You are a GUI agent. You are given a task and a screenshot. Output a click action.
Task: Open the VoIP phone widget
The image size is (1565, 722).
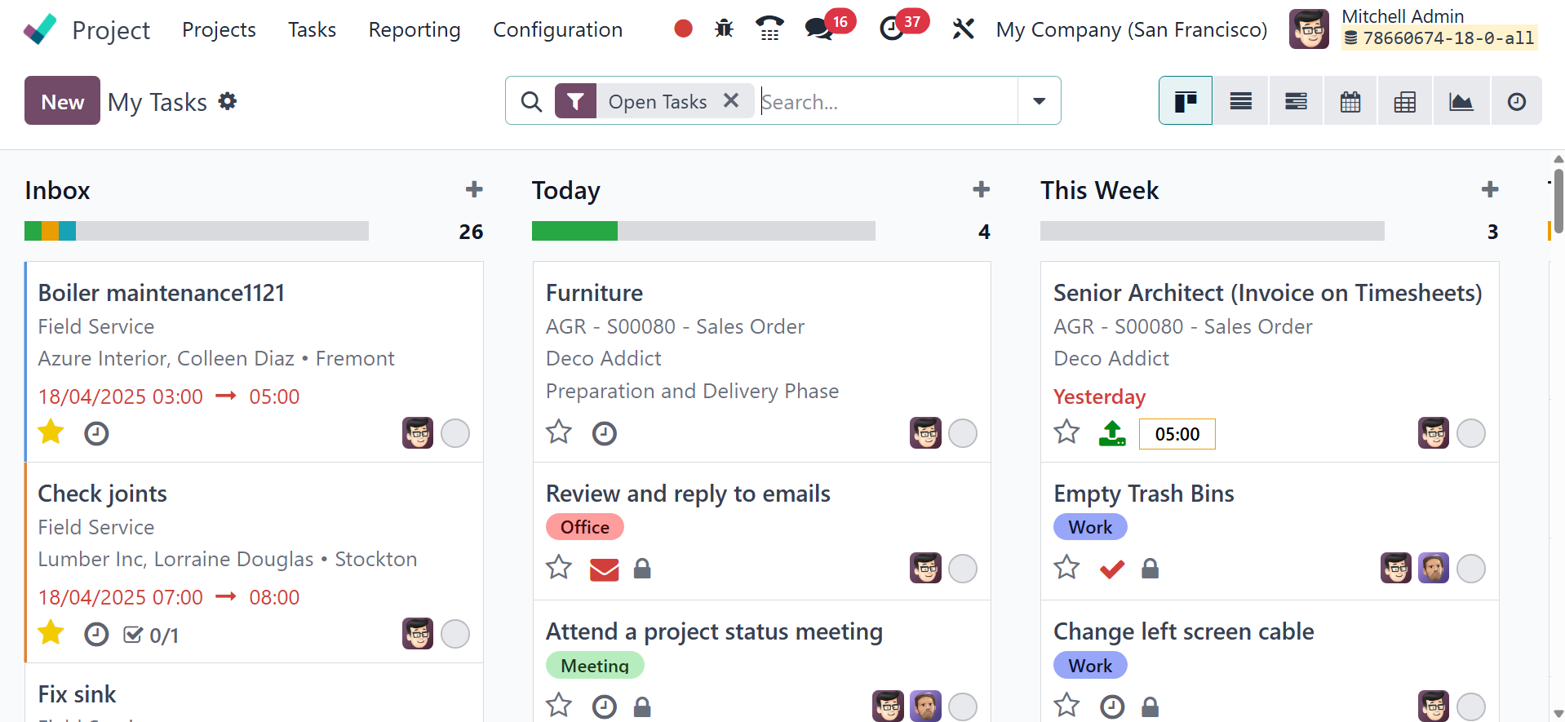tap(769, 29)
